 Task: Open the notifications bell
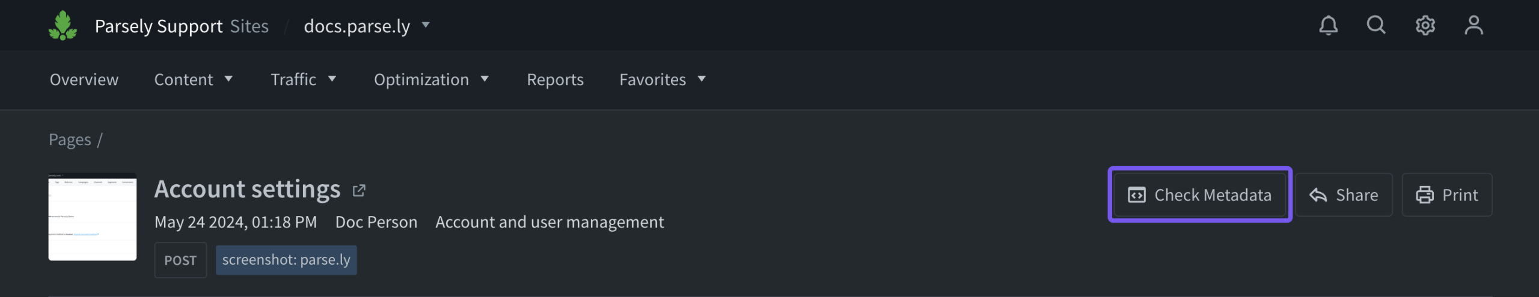coord(1328,26)
